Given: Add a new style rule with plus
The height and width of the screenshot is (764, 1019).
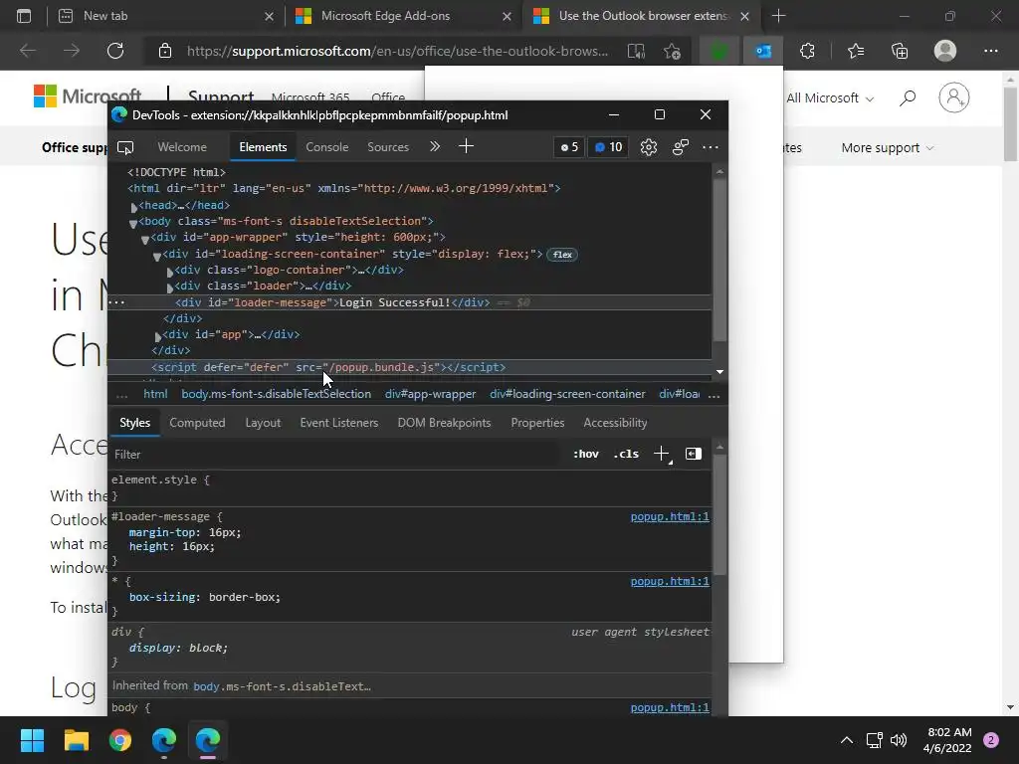Looking at the screenshot, I should tap(662, 454).
